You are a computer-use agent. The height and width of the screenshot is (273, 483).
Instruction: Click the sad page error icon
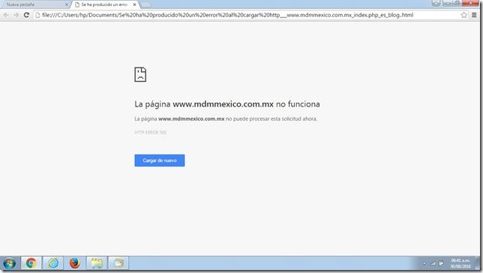coord(140,74)
